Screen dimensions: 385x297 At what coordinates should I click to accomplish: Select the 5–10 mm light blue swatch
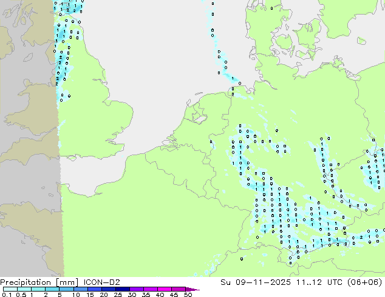[x=66, y=289]
